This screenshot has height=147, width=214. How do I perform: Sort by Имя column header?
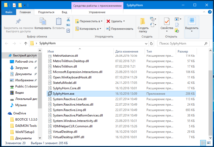coord(80,52)
